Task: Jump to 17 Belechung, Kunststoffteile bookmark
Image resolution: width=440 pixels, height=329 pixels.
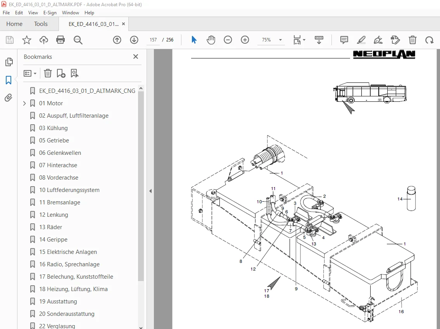Action: point(76,277)
